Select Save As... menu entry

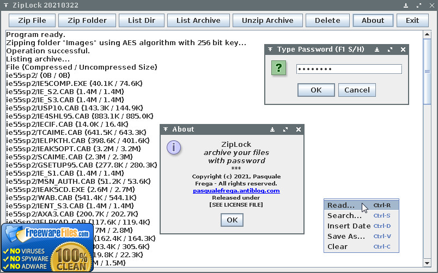pos(361,236)
